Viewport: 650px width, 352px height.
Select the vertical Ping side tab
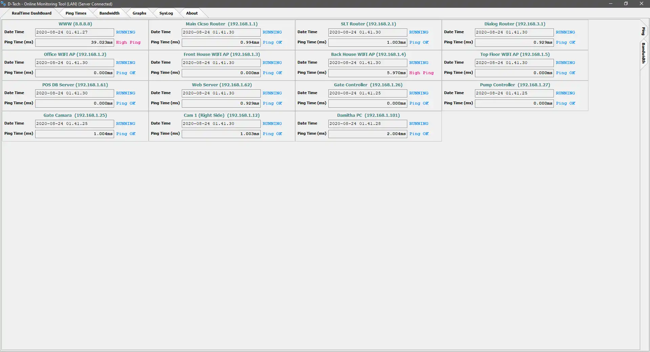click(644, 31)
